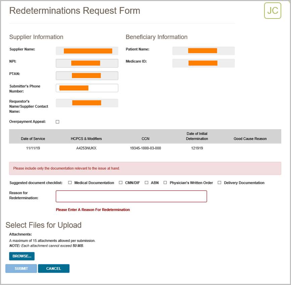Click inside the Reason for Redetermination field
291x285 pixels.
(131, 196)
